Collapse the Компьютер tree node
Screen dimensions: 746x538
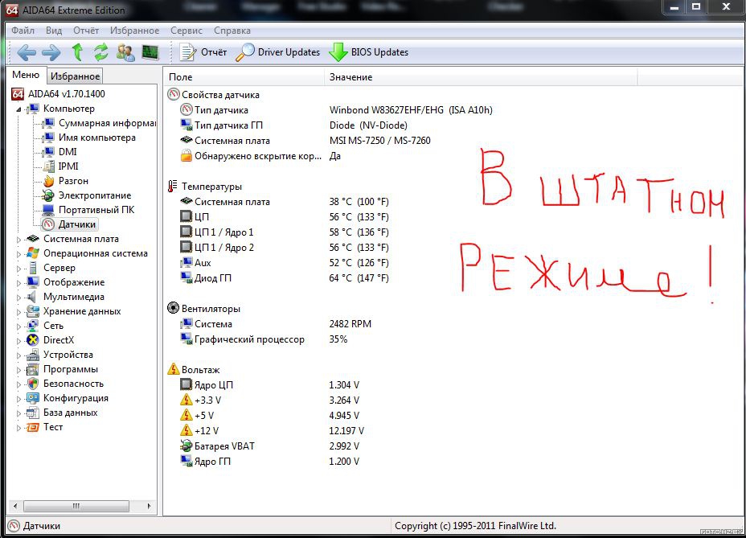[18, 109]
